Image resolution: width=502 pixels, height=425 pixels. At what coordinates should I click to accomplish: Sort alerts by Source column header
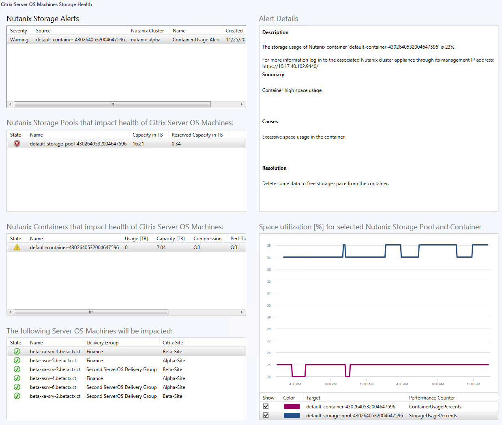click(x=43, y=31)
